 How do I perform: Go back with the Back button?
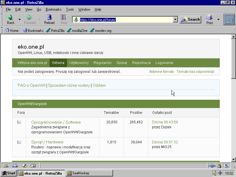[x=11, y=19]
